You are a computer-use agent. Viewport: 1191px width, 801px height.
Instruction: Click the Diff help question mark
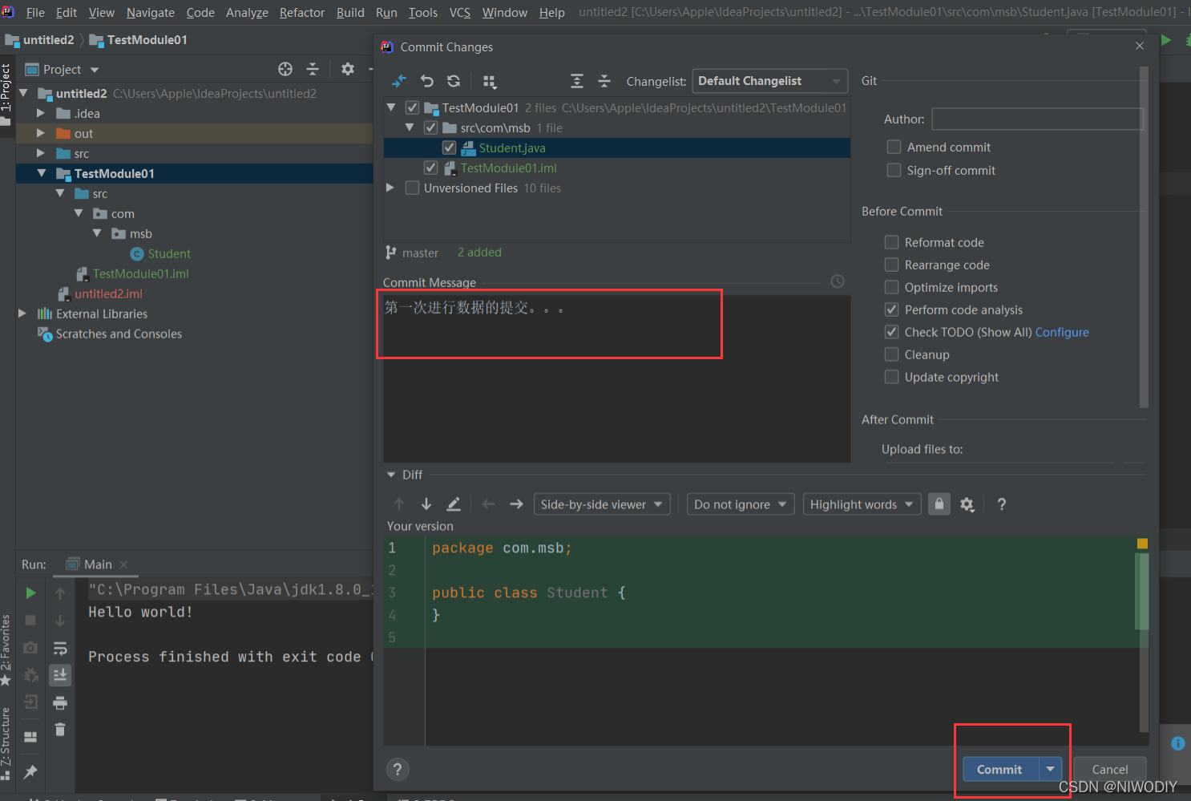click(1001, 504)
